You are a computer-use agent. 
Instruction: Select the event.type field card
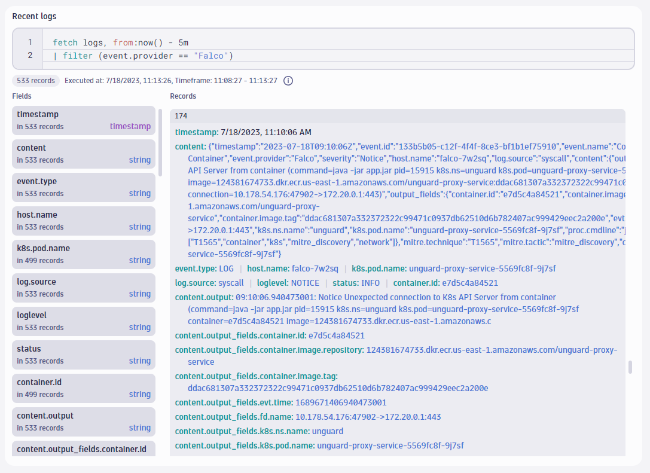pyautogui.click(x=83, y=187)
